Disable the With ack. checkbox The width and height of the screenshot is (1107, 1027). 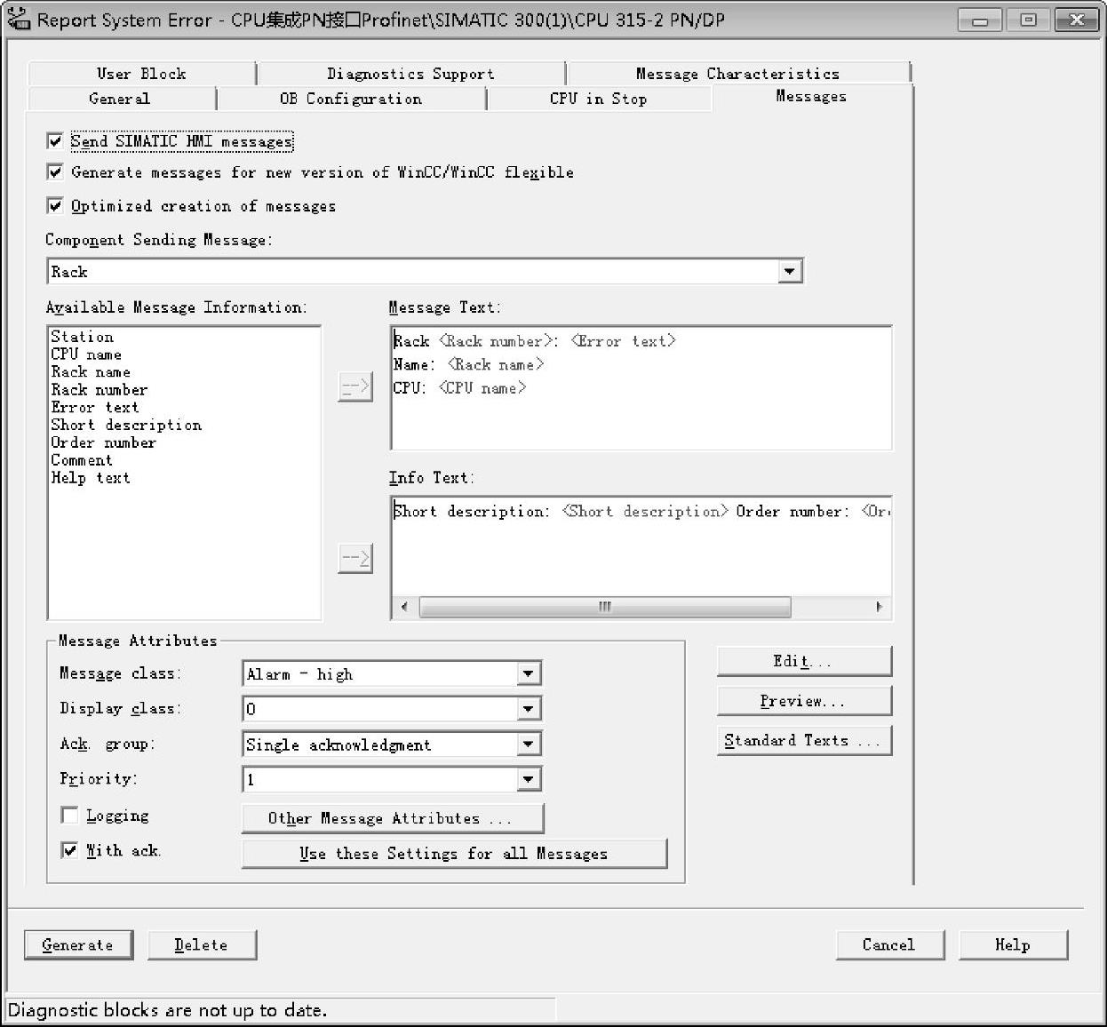(69, 850)
